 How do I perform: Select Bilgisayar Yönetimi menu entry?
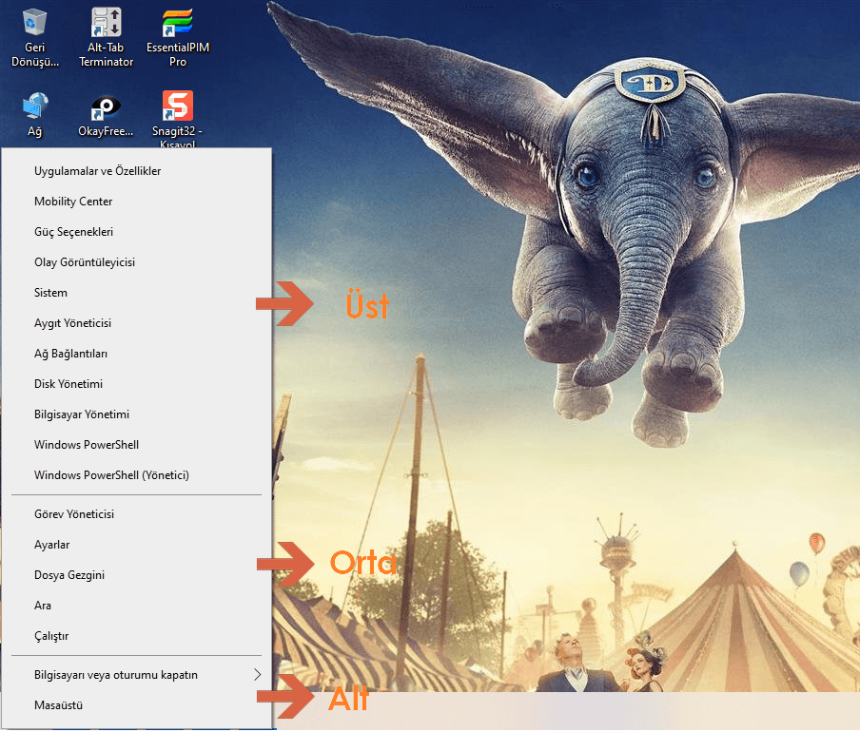137,414
